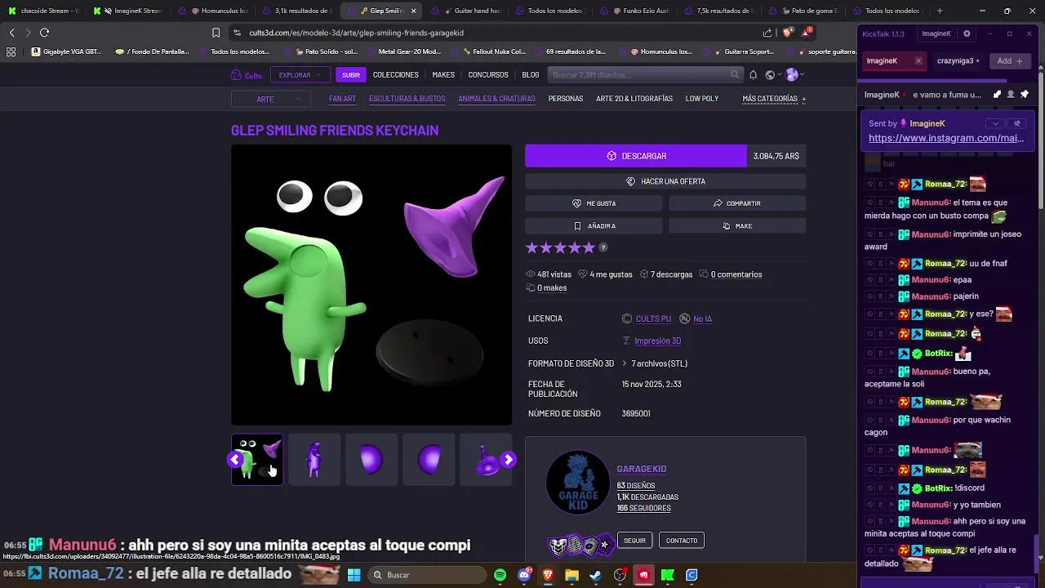Open Steam from the taskbar
Screen dimensions: 1045x588
click(596, 575)
